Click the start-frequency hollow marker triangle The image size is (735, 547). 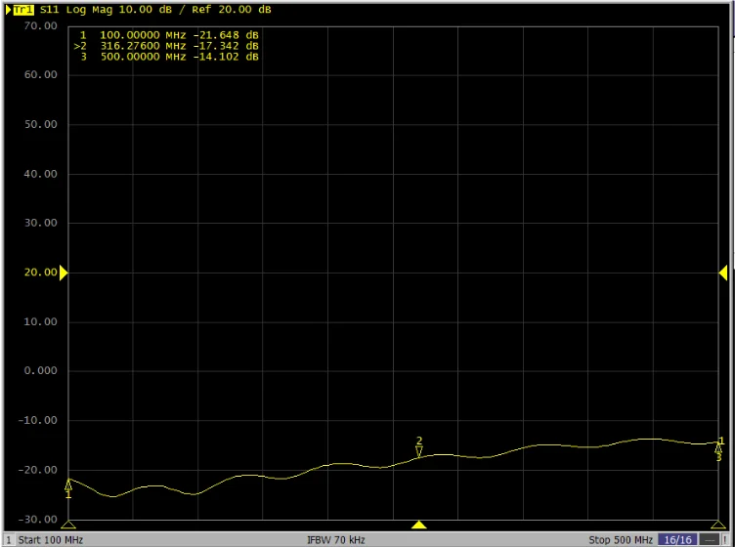click(x=68, y=525)
